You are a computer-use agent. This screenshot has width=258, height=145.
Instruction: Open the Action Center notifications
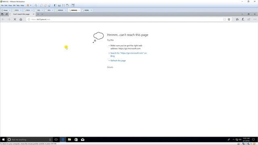(254, 140)
